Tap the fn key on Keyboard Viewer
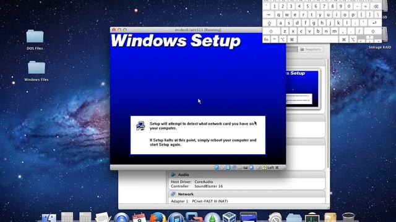 266,39
